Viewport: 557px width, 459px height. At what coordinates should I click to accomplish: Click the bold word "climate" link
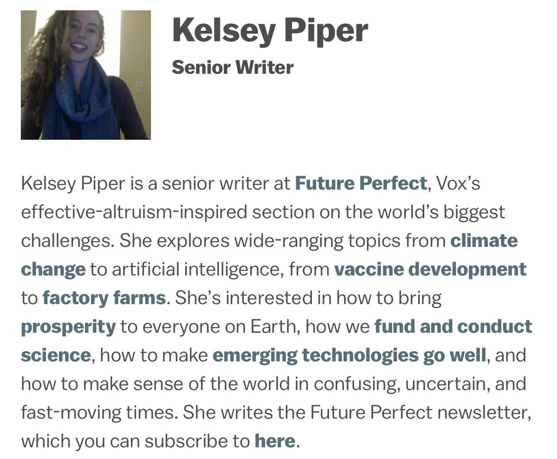(484, 241)
